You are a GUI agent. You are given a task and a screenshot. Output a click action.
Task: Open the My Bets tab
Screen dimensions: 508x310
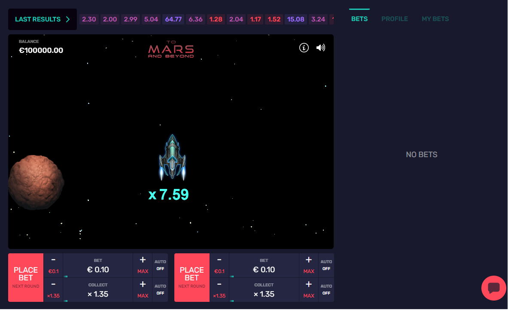pyautogui.click(x=435, y=19)
